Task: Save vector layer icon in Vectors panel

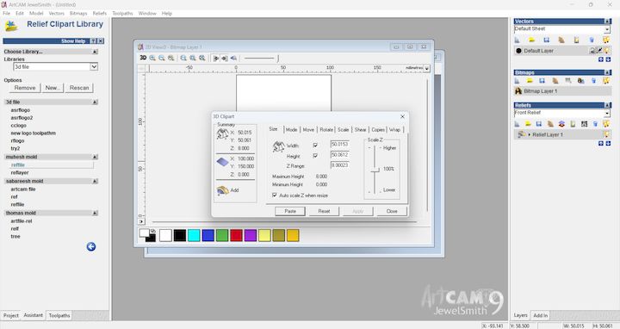Action: pos(547,40)
